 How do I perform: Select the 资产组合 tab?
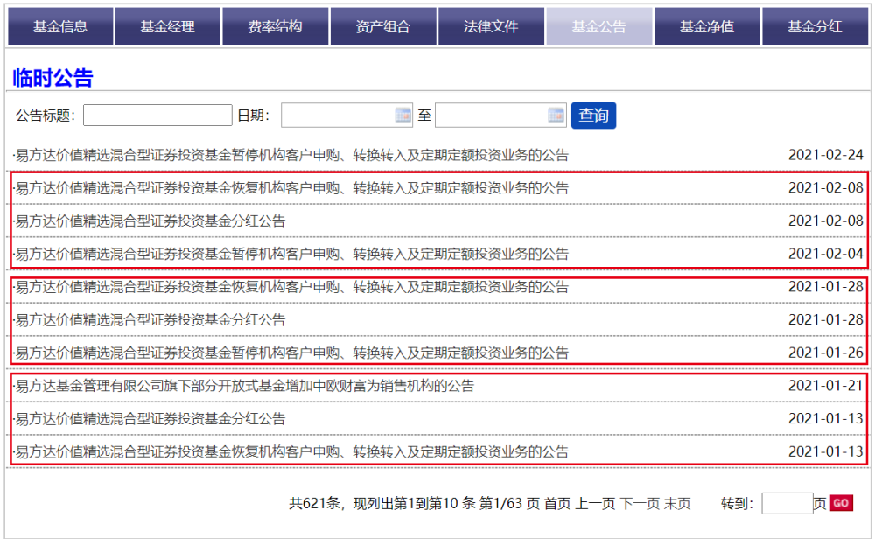point(383,26)
